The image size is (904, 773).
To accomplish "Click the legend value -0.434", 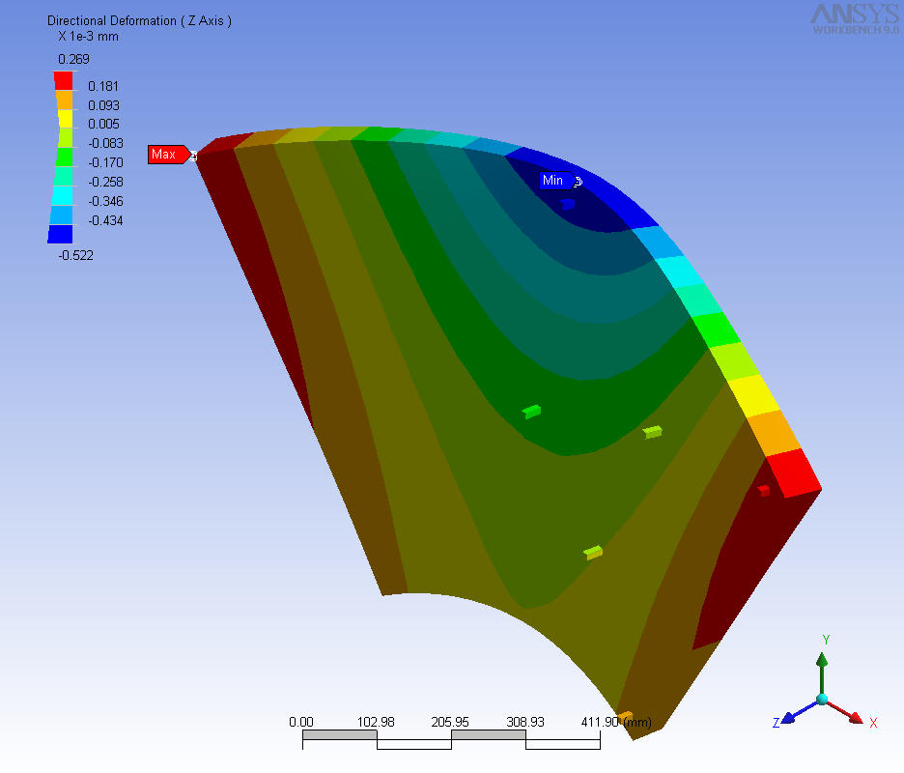I will 105,221.
